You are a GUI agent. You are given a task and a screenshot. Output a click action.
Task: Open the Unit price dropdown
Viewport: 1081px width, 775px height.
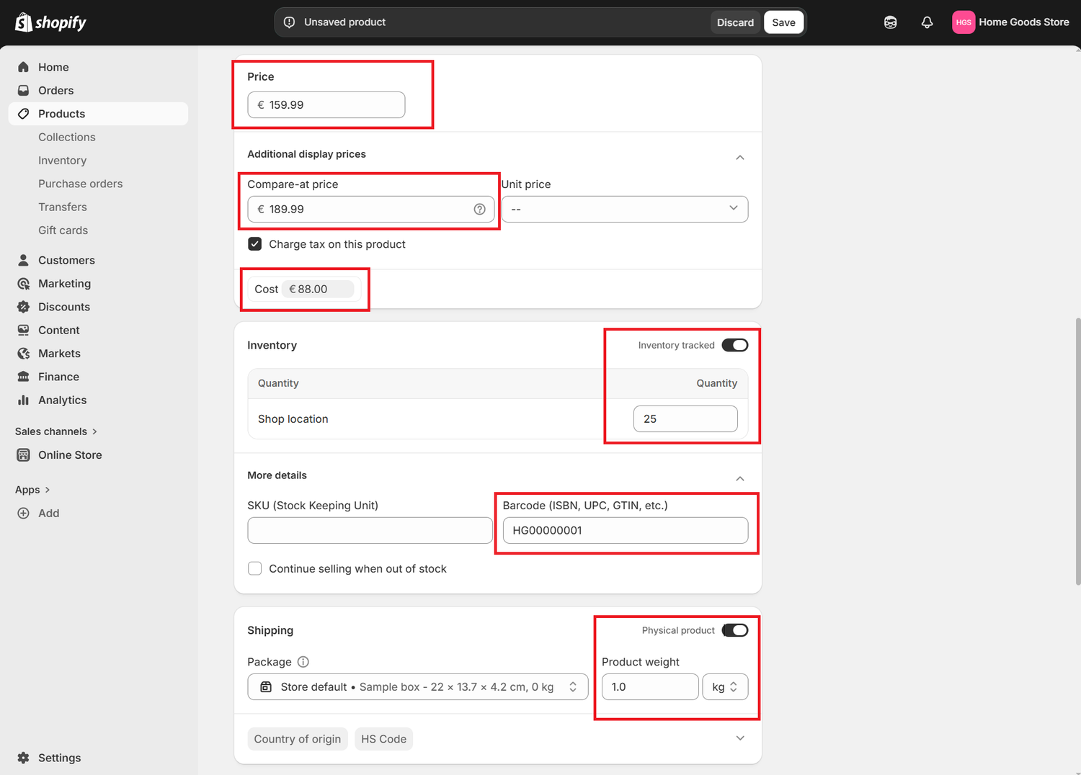(624, 209)
